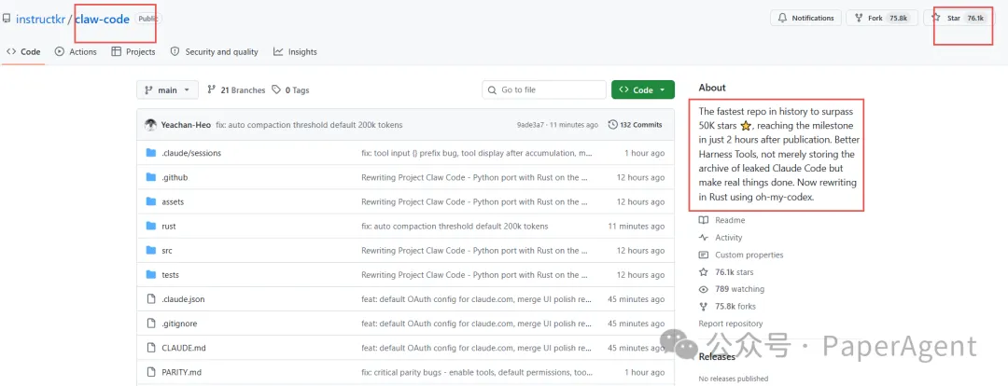The width and height of the screenshot is (1008, 386).
Task: Open PARITY.md commit message about parity bugs
Action: click(477, 373)
